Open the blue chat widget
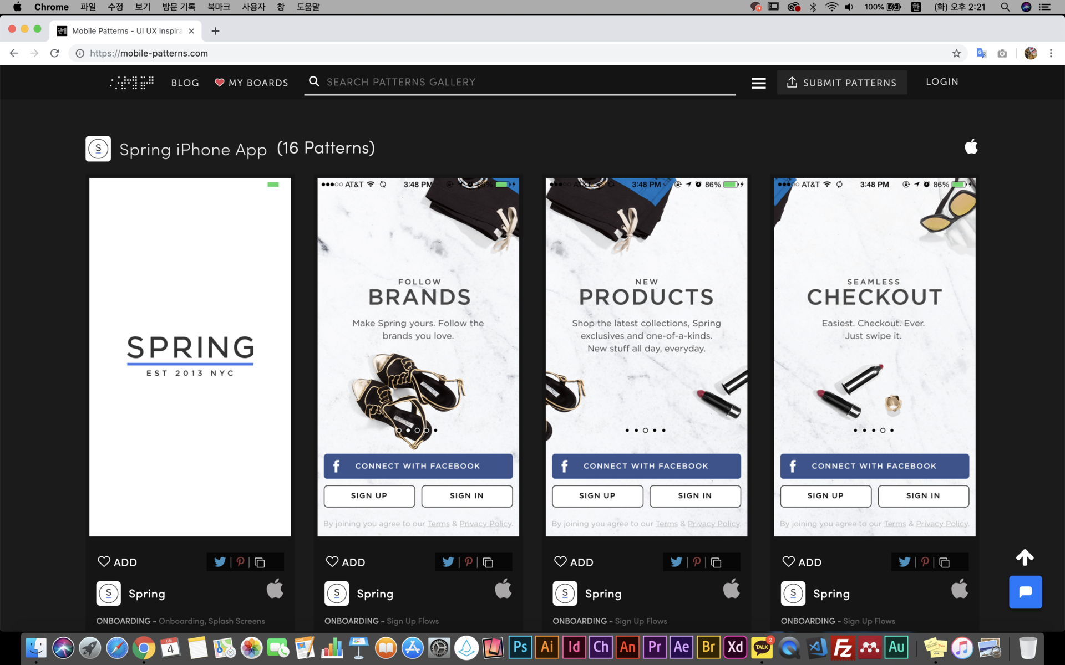1065x665 pixels. pyautogui.click(x=1025, y=592)
